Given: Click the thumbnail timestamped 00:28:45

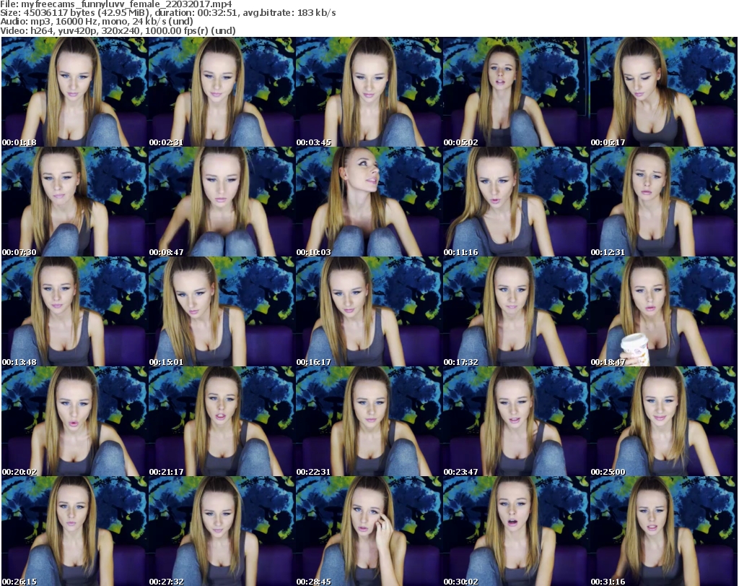Looking at the screenshot, I should (369, 531).
